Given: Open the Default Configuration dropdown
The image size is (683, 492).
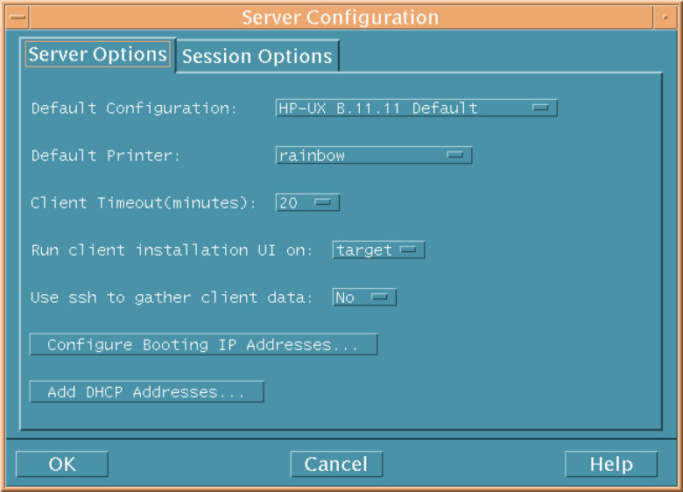Looking at the screenshot, I should 416,109.
